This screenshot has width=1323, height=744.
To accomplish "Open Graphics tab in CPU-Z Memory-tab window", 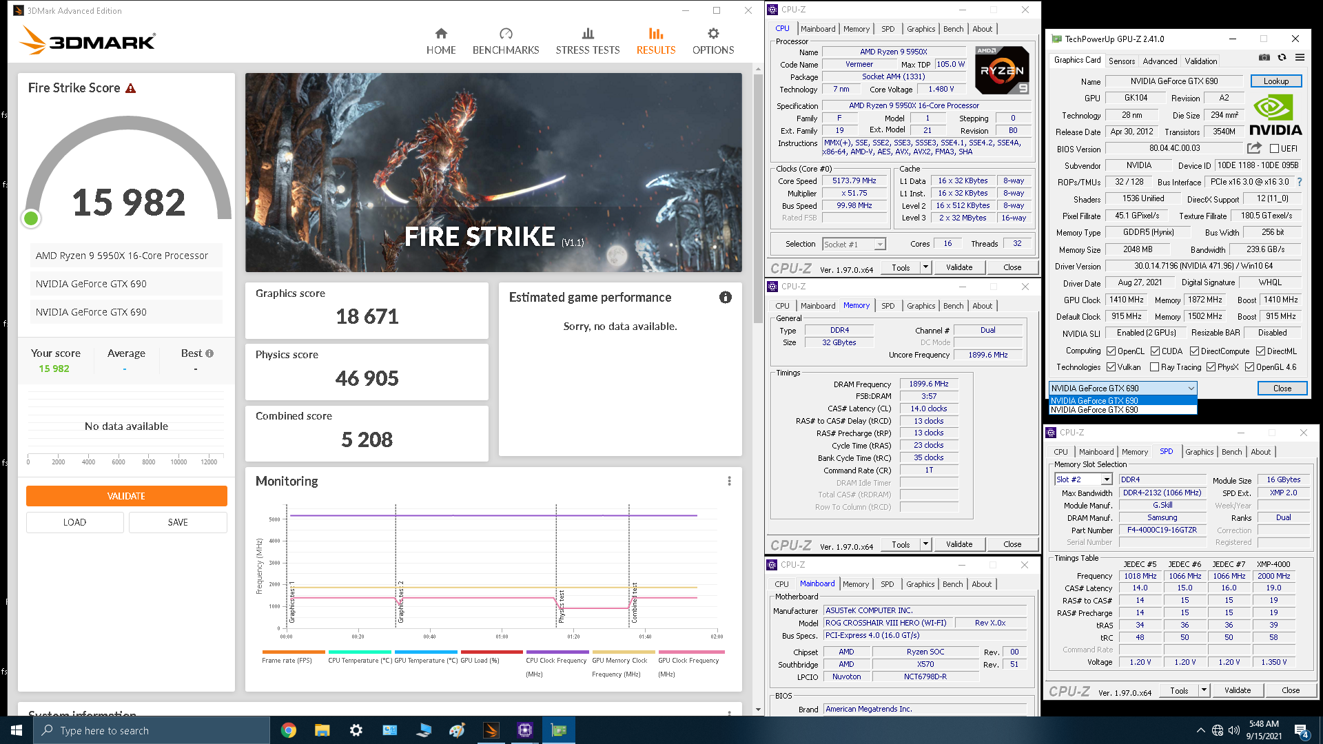I will (921, 306).
